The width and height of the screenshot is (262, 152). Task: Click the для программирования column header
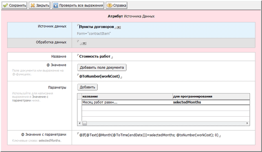point(211,96)
